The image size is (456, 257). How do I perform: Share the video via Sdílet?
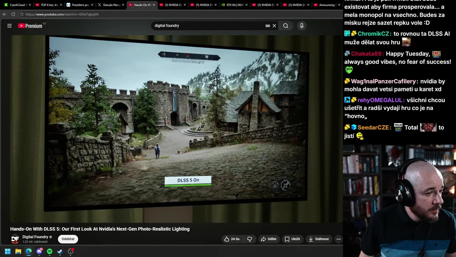point(269,239)
